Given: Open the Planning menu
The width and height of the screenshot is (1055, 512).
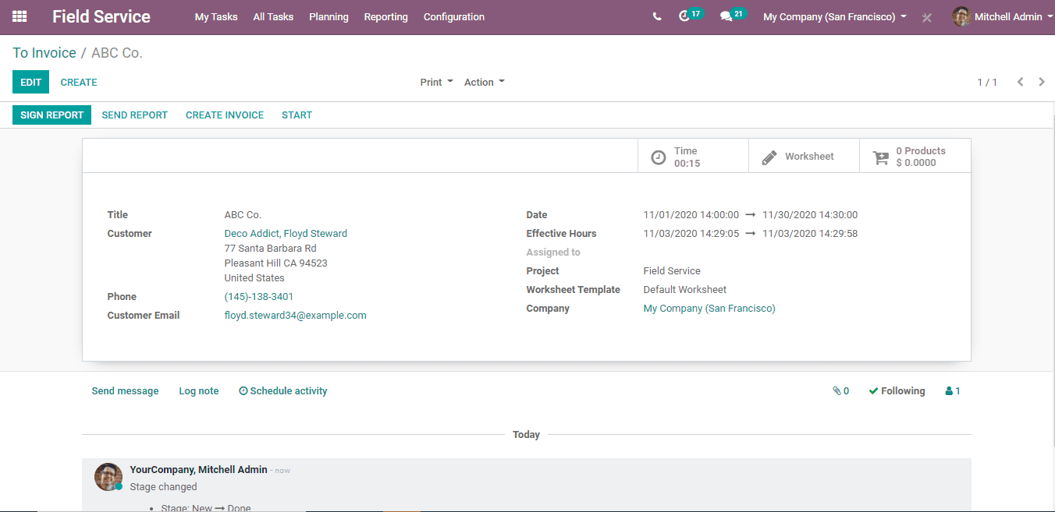Looking at the screenshot, I should click(329, 16).
